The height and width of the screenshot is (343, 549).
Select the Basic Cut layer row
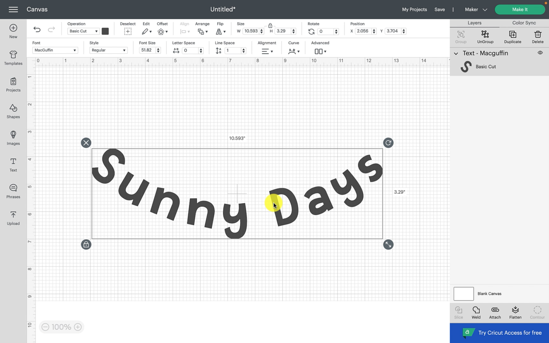[x=499, y=66]
